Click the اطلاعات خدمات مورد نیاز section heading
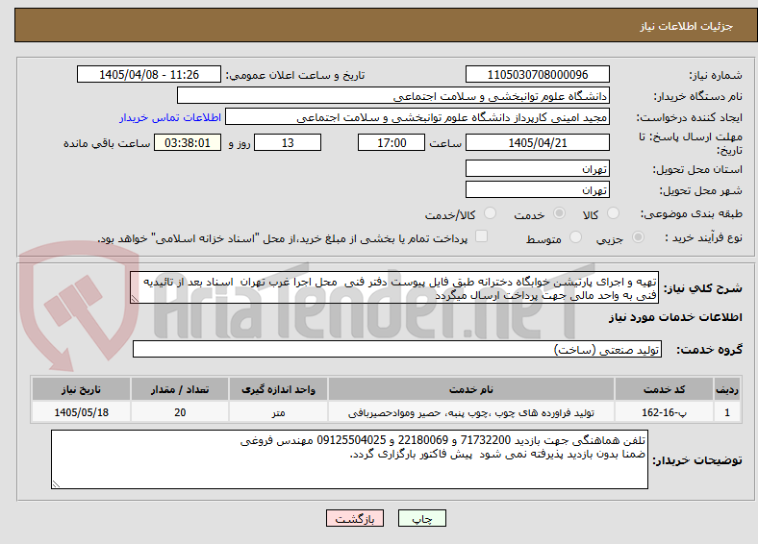The height and width of the screenshot is (544, 758). click(675, 317)
